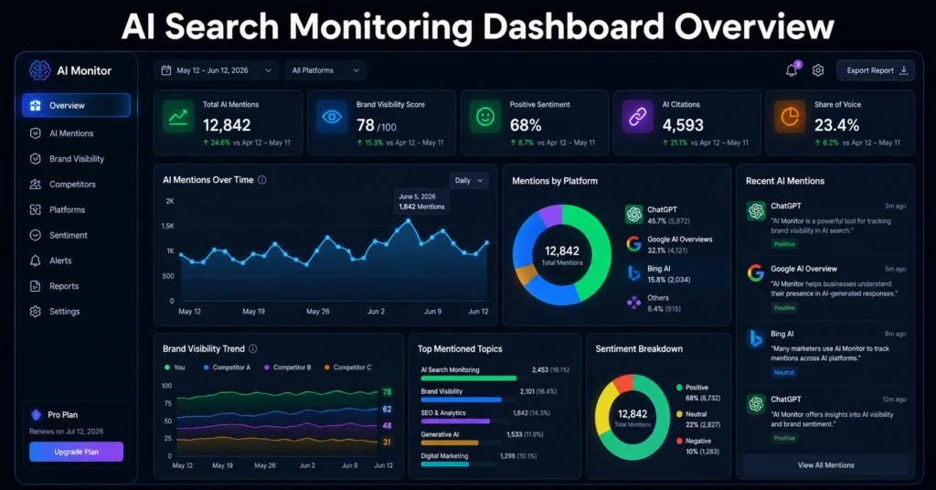936x490 pixels.
Task: Toggle Competitor C series in legend
Action: pyautogui.click(x=348, y=367)
